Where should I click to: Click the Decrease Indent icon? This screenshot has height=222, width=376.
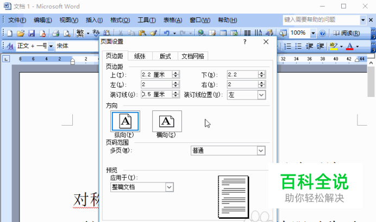click(309, 46)
